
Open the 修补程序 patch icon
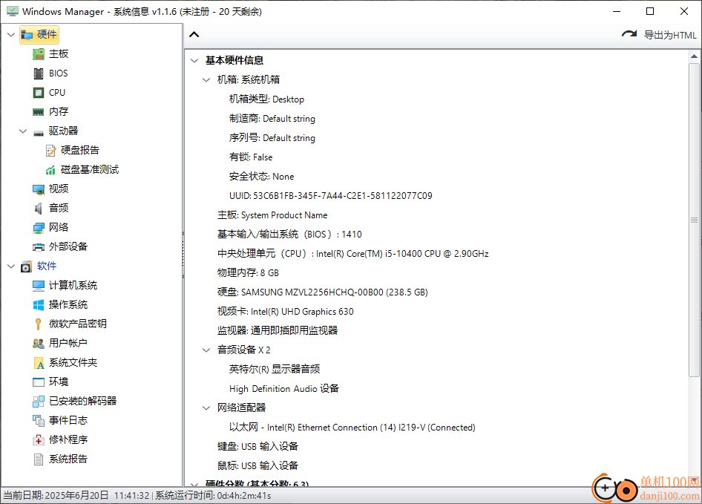(39, 440)
